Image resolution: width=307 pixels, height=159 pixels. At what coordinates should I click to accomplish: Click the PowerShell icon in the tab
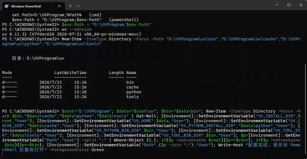click(x=6, y=6)
